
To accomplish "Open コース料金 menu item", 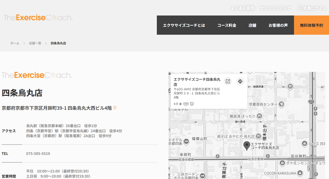I will [227, 25].
